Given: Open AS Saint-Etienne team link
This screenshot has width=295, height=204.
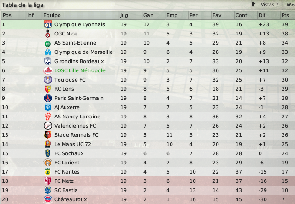Looking at the screenshot, I should point(75,43).
